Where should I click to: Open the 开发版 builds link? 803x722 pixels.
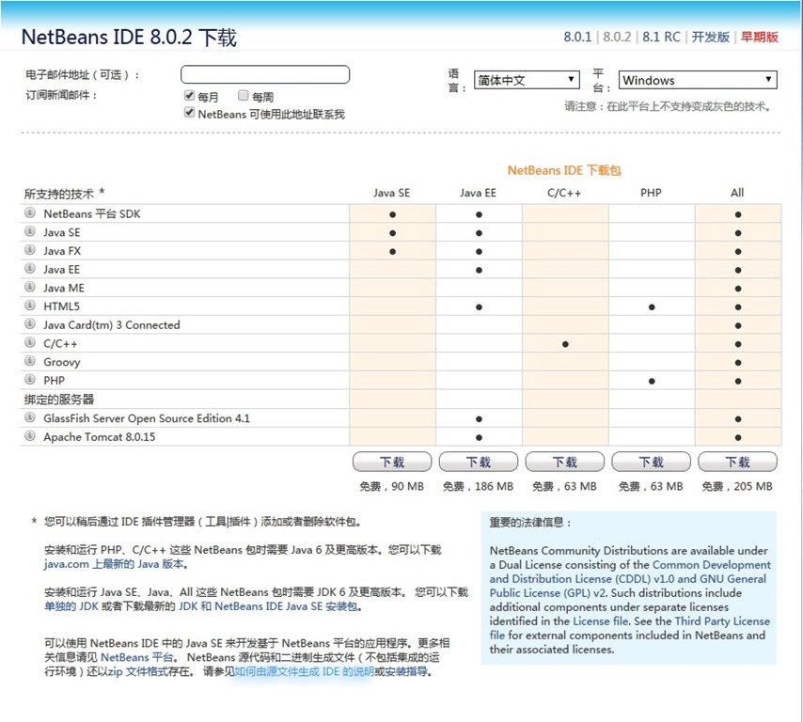click(x=710, y=37)
